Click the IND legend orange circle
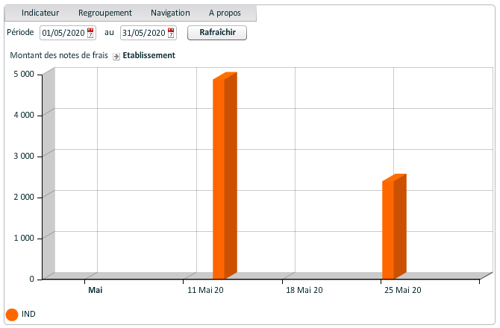The width and height of the screenshot is (500, 328). pyautogui.click(x=12, y=315)
